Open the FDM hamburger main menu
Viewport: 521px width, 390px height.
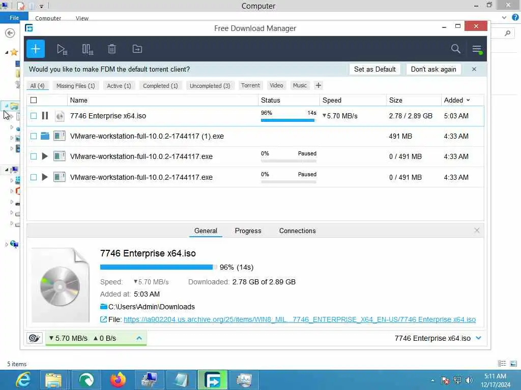pos(477,49)
